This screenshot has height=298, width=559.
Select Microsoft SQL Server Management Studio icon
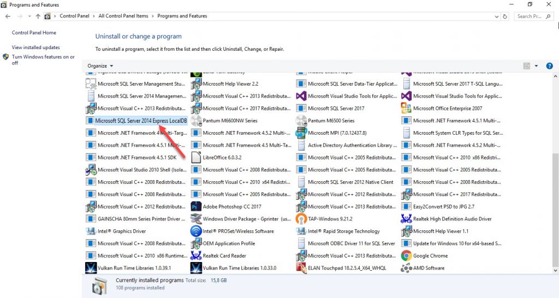(x=91, y=84)
